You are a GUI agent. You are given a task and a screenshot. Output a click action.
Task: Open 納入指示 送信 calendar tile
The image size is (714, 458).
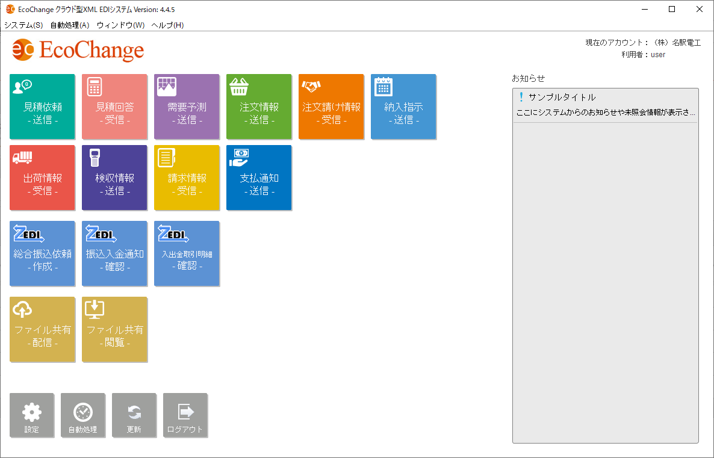(403, 107)
